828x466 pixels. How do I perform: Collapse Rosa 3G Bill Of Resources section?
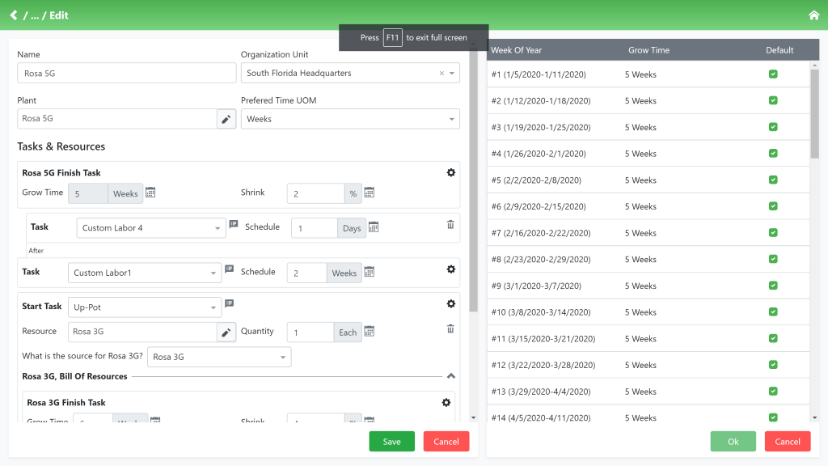pos(450,376)
